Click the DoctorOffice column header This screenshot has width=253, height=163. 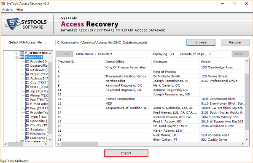click(x=128, y=62)
